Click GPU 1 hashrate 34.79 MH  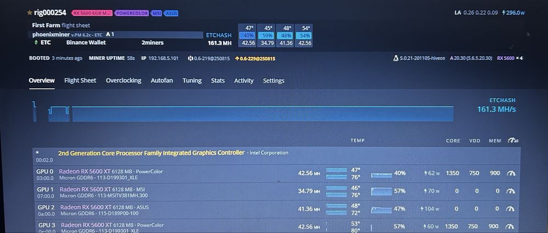tap(309, 191)
